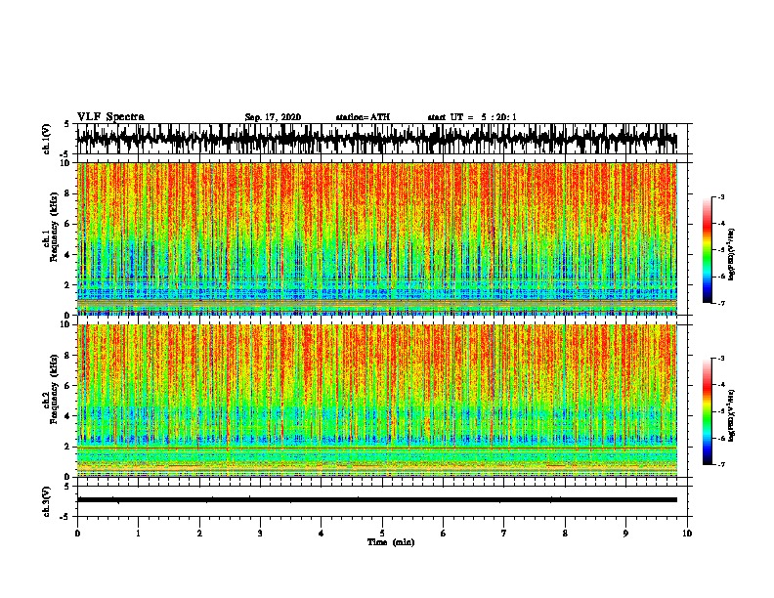
Task: Click the ch.1 color scale bar
Action: (707, 250)
